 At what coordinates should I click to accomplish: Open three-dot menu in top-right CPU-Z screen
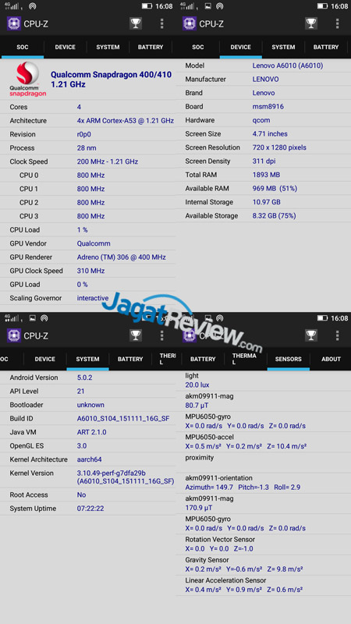337,23
